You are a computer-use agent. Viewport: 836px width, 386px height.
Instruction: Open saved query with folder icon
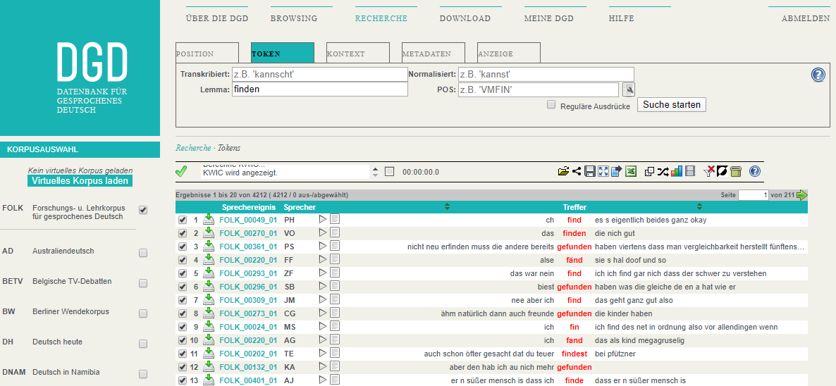click(x=563, y=171)
